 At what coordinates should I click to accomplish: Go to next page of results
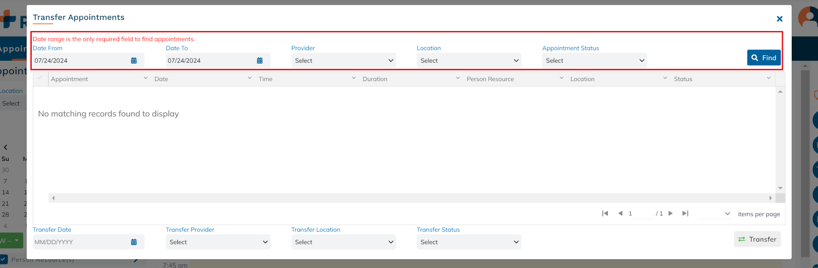coord(671,213)
